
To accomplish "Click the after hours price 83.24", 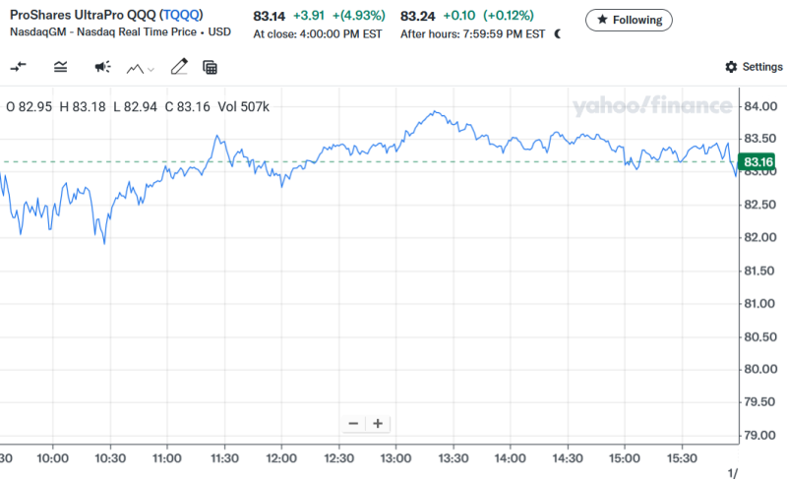I will point(418,17).
